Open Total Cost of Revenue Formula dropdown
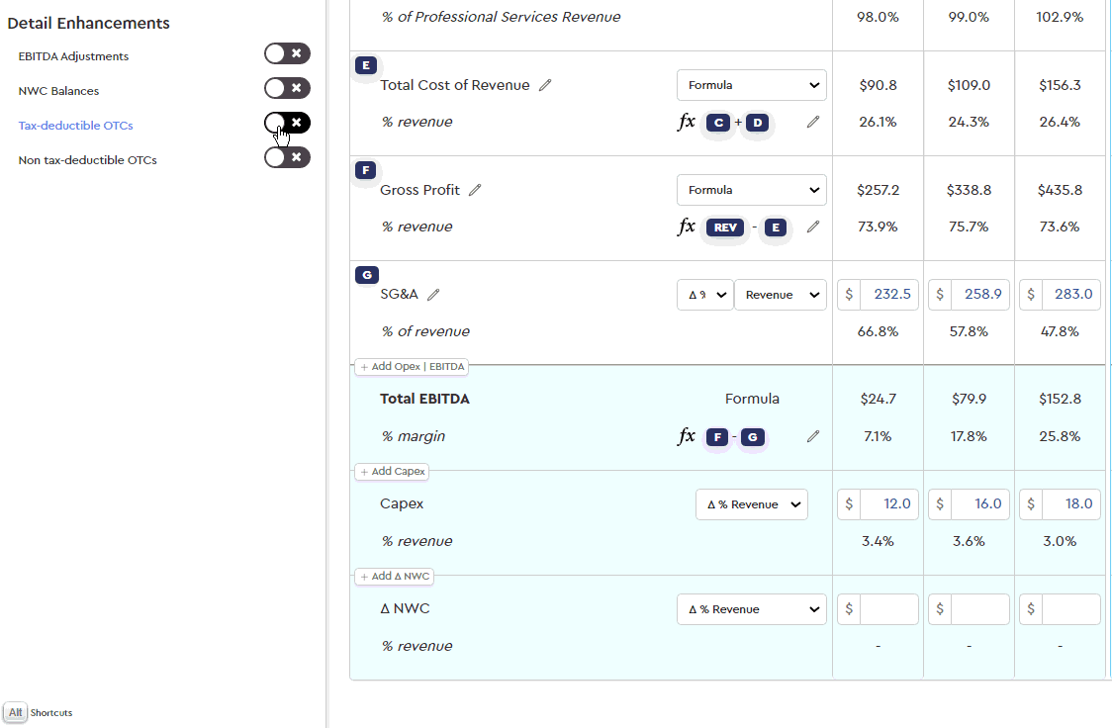Screen dimensions: 1112x728 751,85
